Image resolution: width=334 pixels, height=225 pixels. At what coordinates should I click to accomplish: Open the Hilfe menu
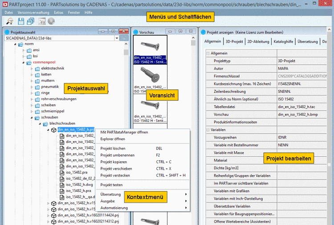pyautogui.click(x=89, y=12)
